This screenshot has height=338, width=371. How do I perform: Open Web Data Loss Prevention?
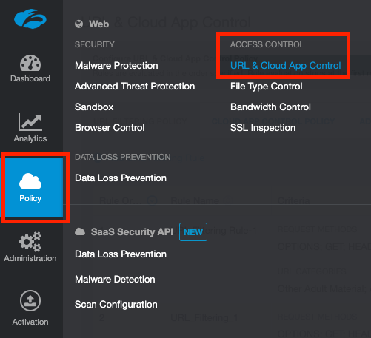(121, 178)
